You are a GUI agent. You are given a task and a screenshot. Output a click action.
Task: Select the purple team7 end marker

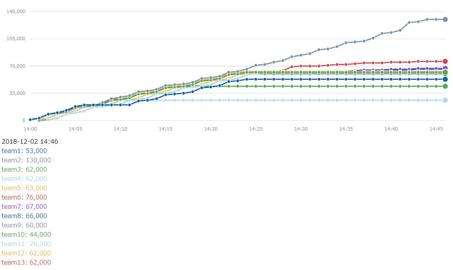pyautogui.click(x=445, y=68)
